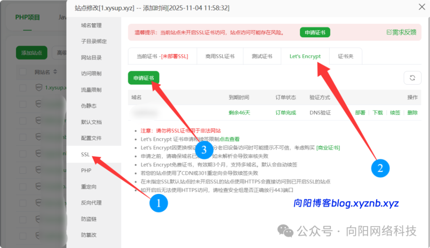Switch to 测试证书 tab

click(x=262, y=57)
